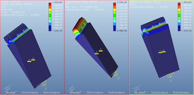Select the dark blue bottom swatch in Window3 legend
Image resolution: width=194 pixels, height=95 pixels.
[x=179, y=30]
